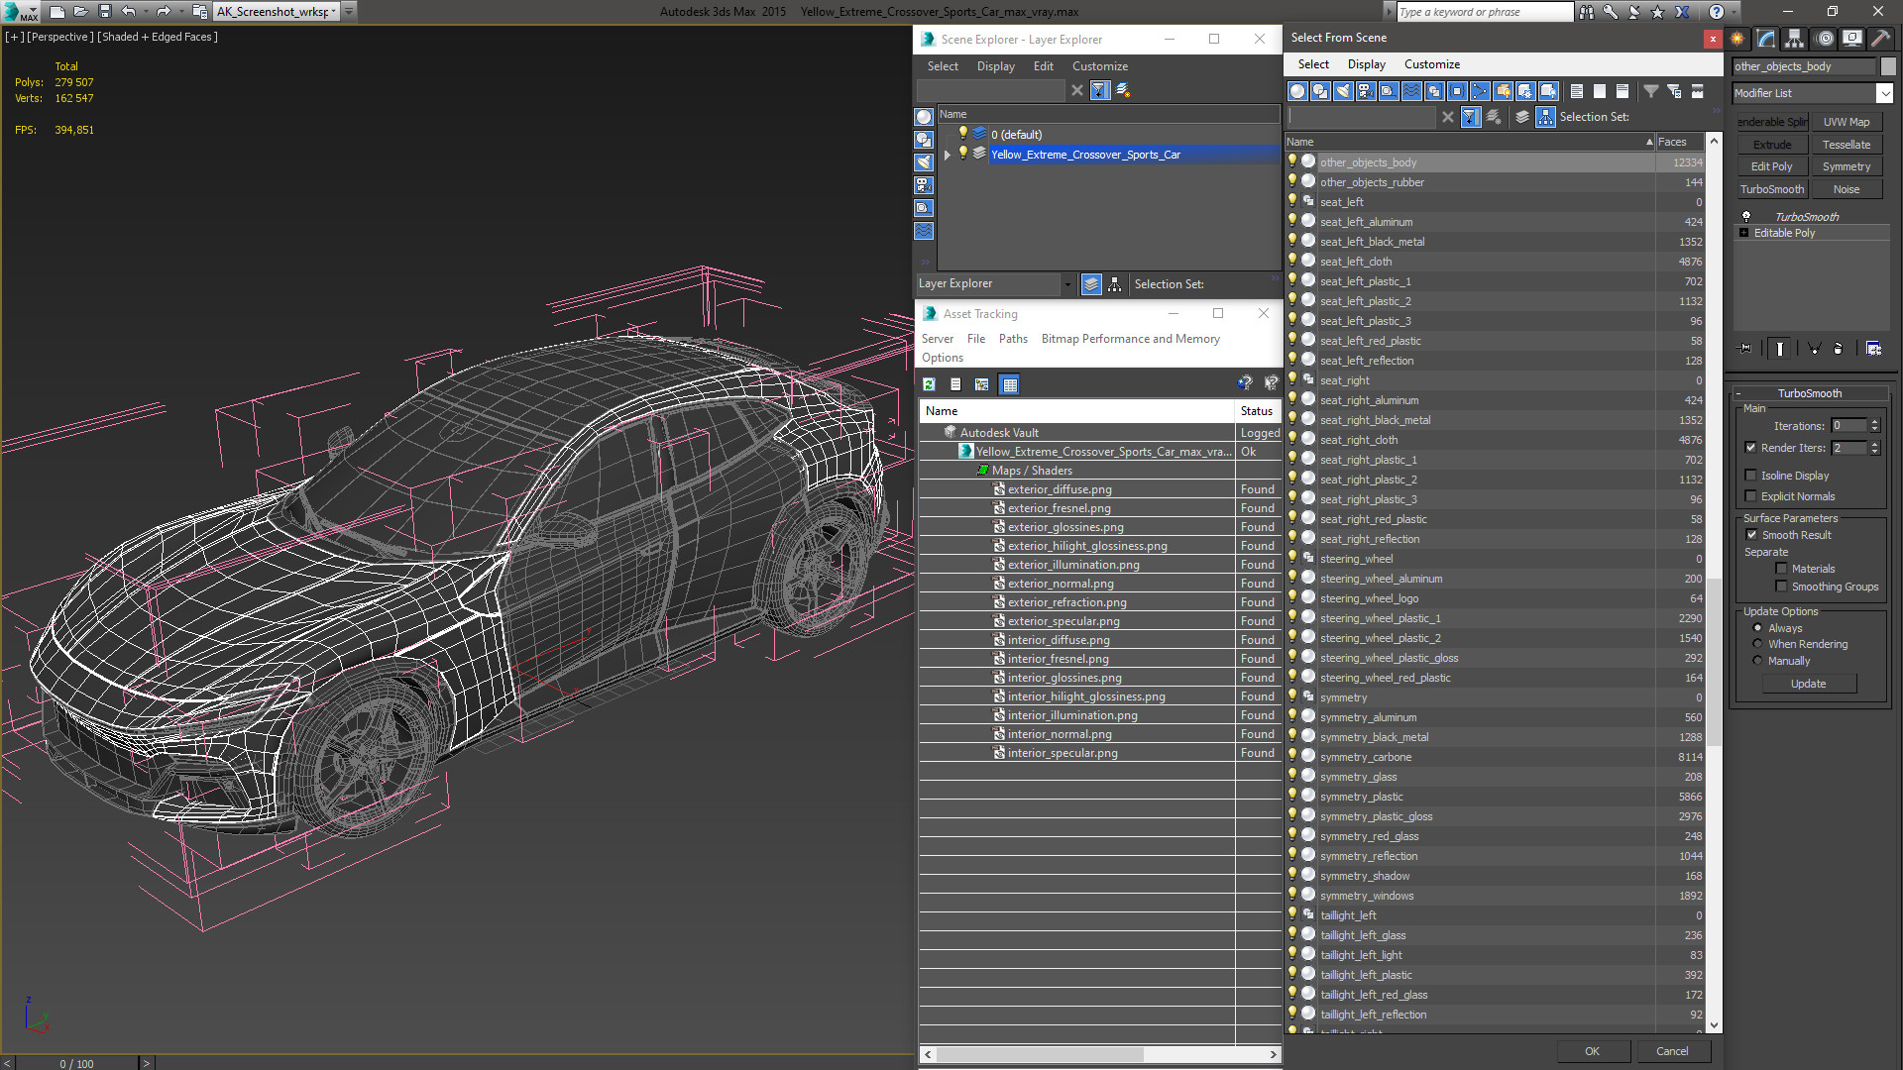
Task: Click Remove Modifier trash icon
Action: tap(1838, 349)
